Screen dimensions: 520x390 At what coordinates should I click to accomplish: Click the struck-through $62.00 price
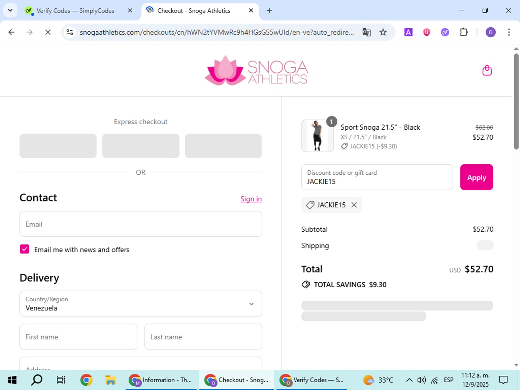click(x=484, y=127)
